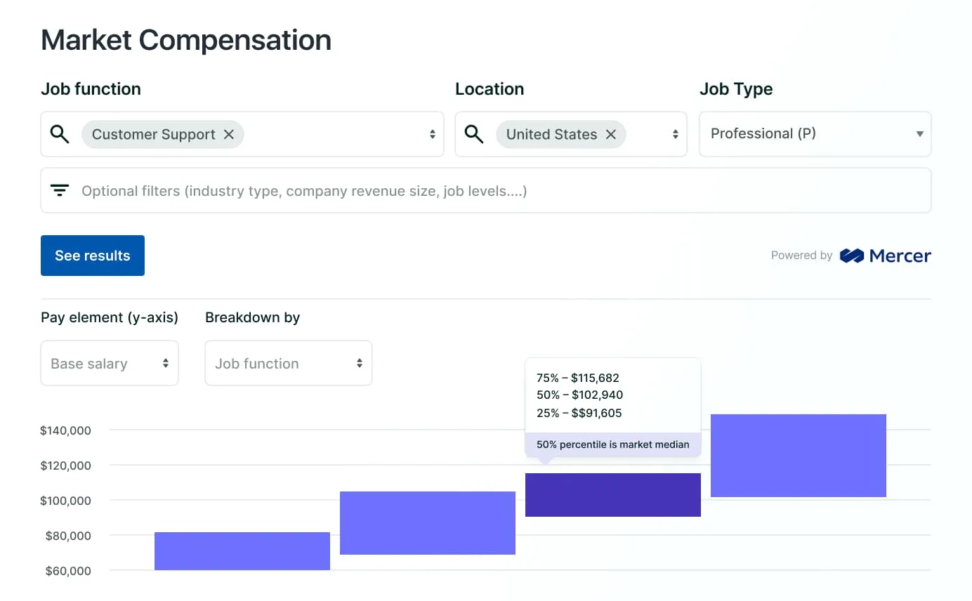Expand the Location selector arrows
Viewport: 972px width, 601px height.
[675, 134]
